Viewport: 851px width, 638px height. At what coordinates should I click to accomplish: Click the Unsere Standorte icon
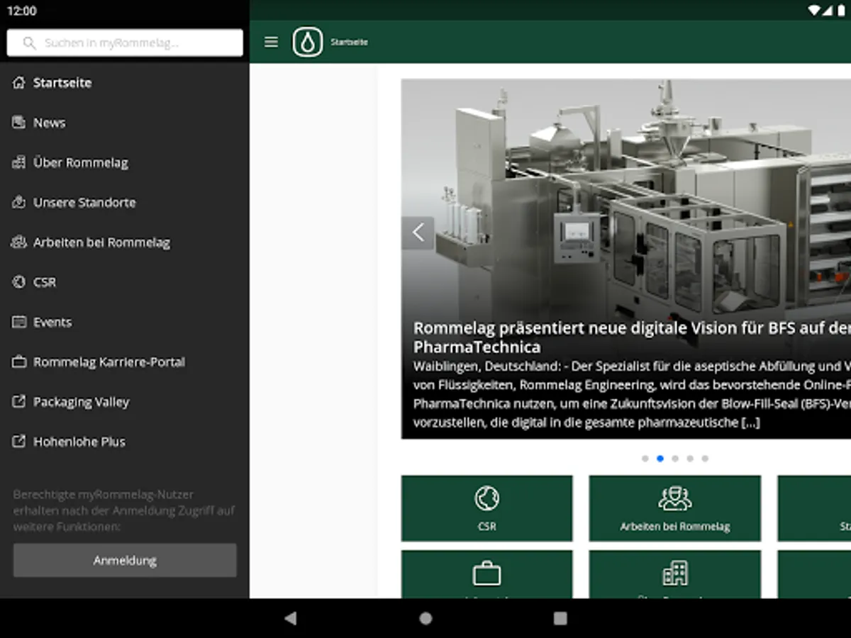19,202
